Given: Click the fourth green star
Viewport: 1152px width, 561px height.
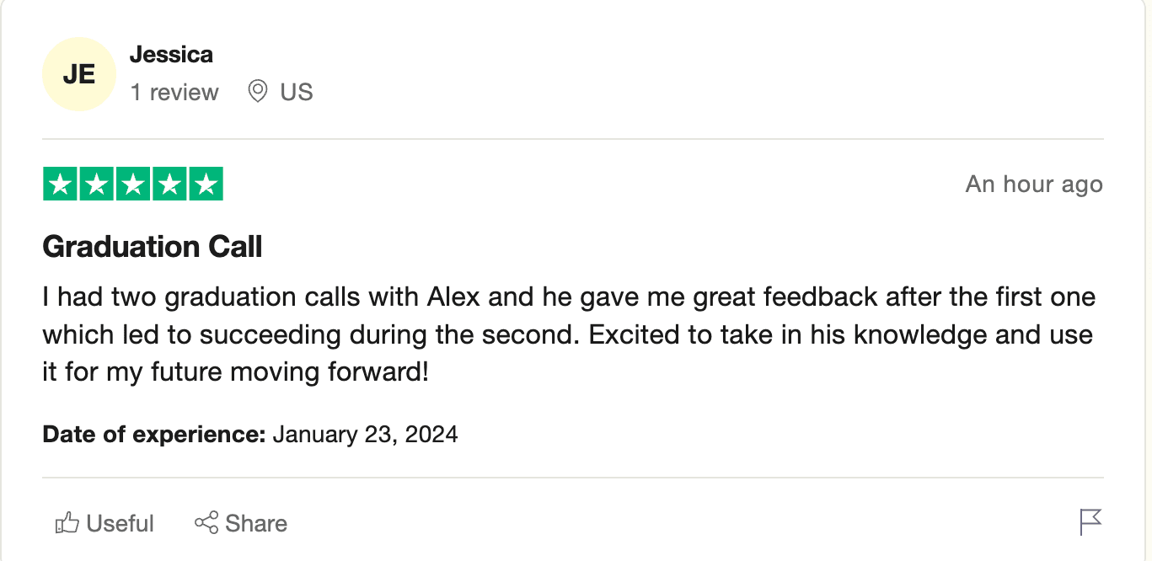Looking at the screenshot, I should tap(169, 184).
